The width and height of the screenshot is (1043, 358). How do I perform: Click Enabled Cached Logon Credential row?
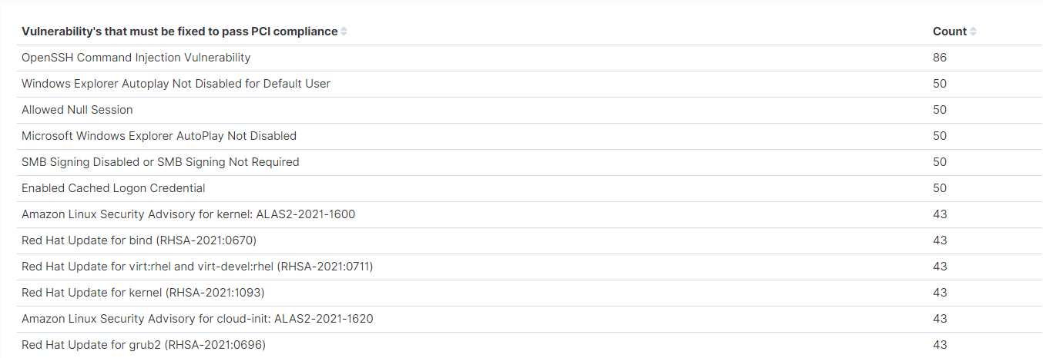pos(113,188)
